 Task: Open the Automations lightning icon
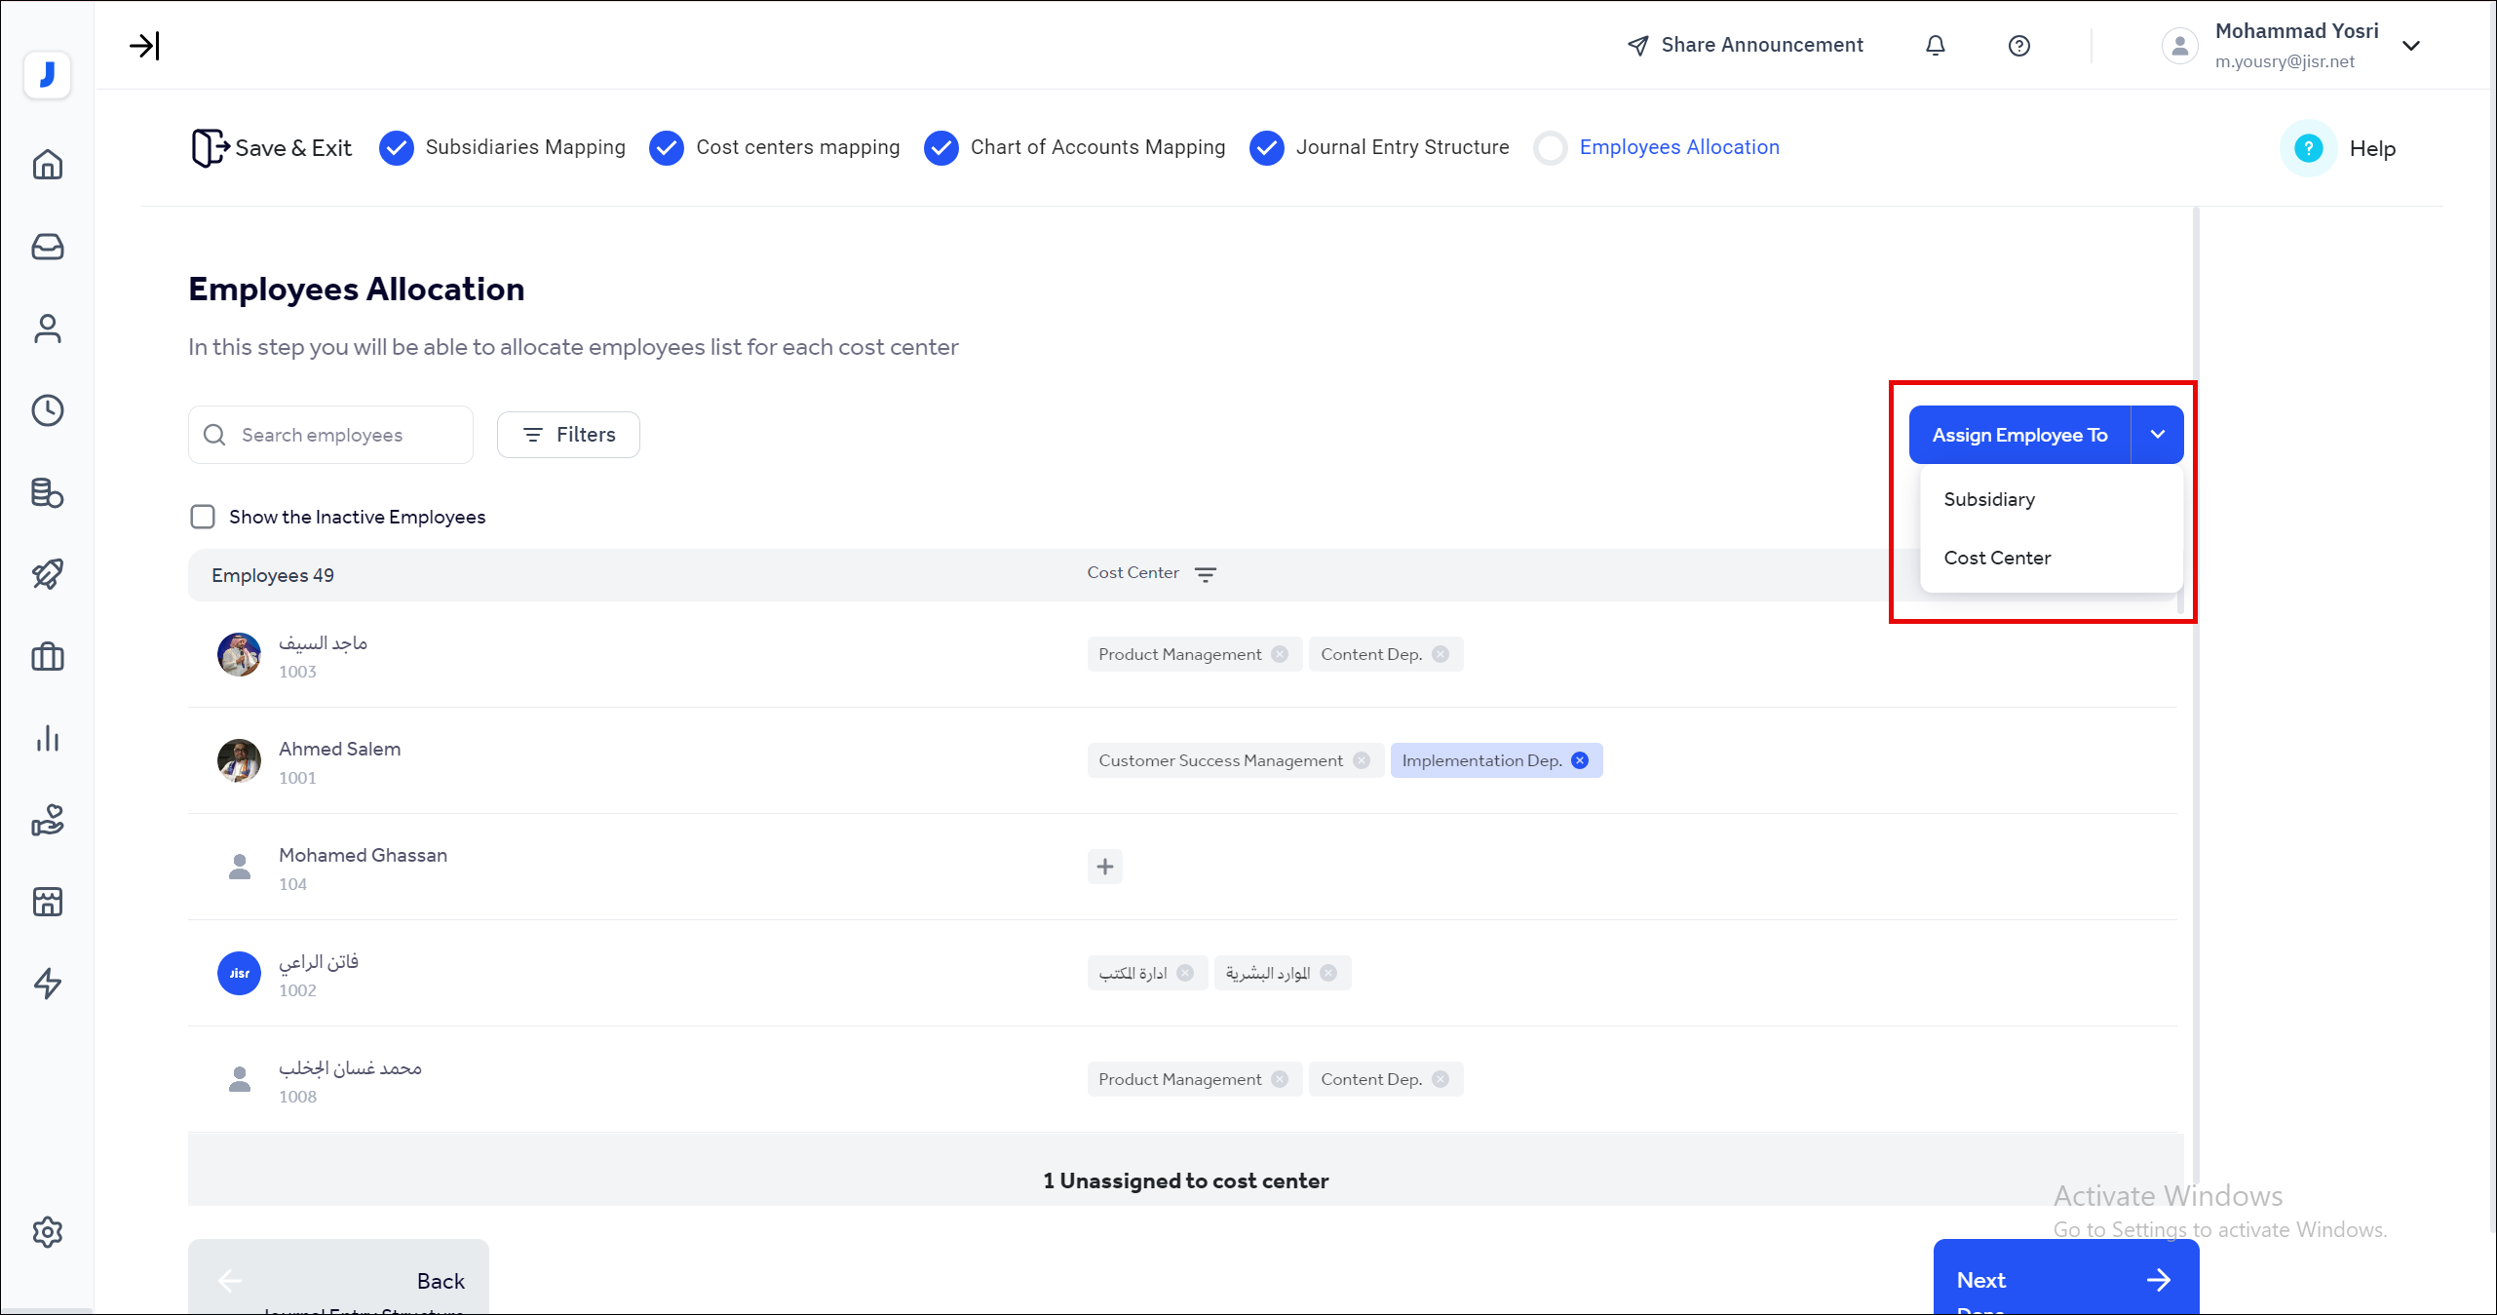47,985
